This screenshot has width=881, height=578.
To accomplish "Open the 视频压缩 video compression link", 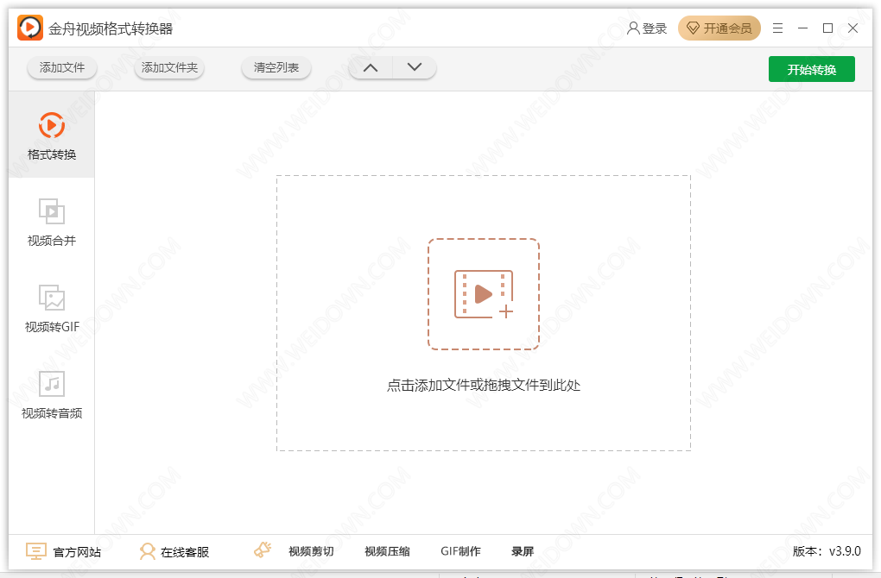I will [387, 551].
